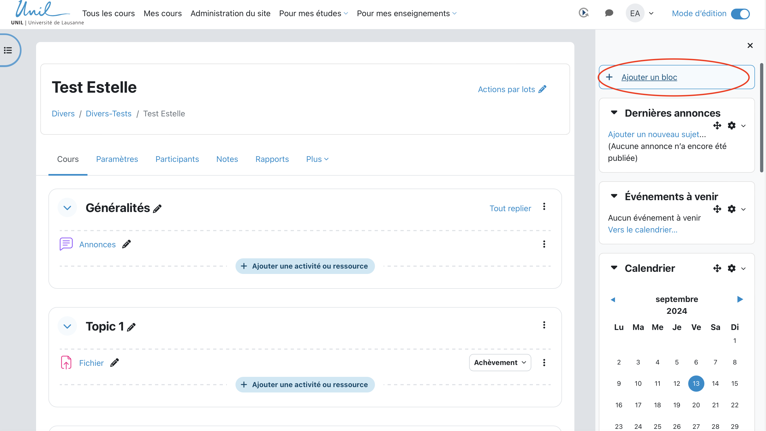Click previous month arrow in calendar
The width and height of the screenshot is (766, 431).
(x=613, y=300)
